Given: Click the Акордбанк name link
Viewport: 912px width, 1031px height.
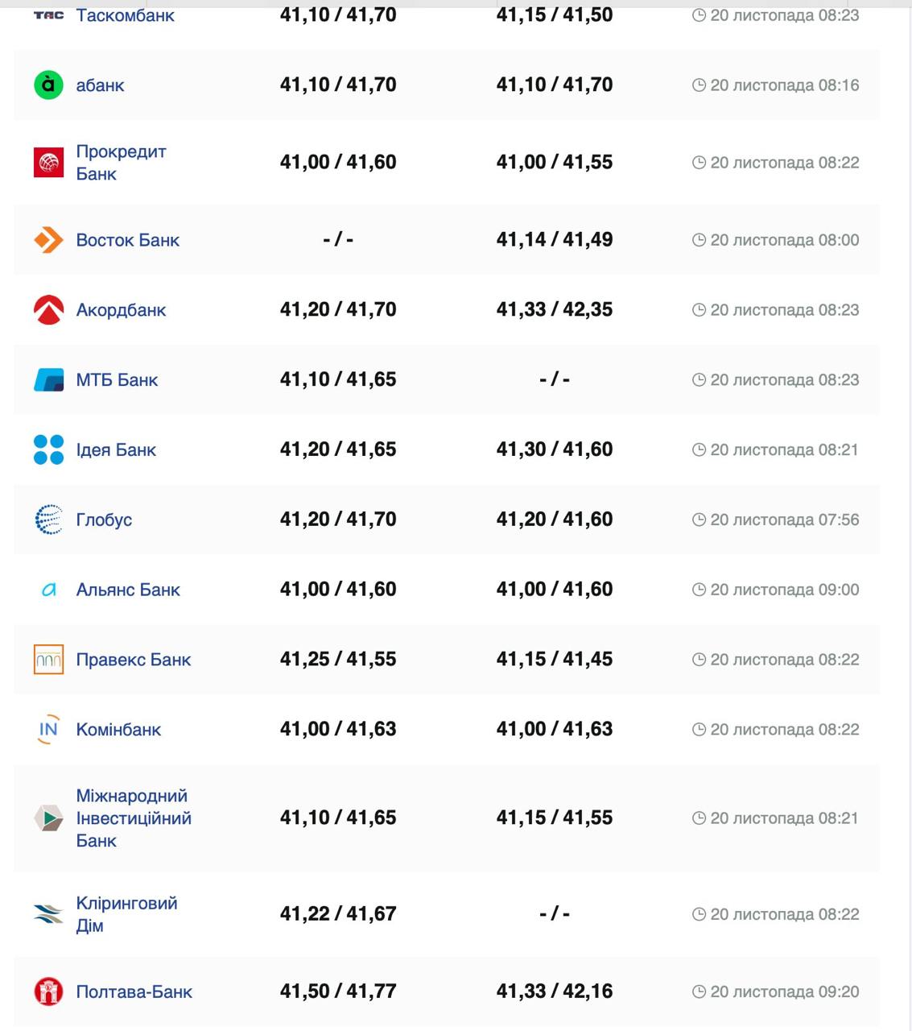Looking at the screenshot, I should [121, 310].
